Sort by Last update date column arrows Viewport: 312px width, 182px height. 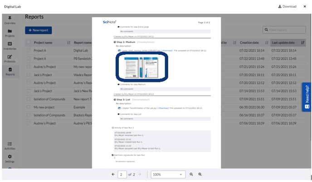pyautogui.click(x=302, y=43)
